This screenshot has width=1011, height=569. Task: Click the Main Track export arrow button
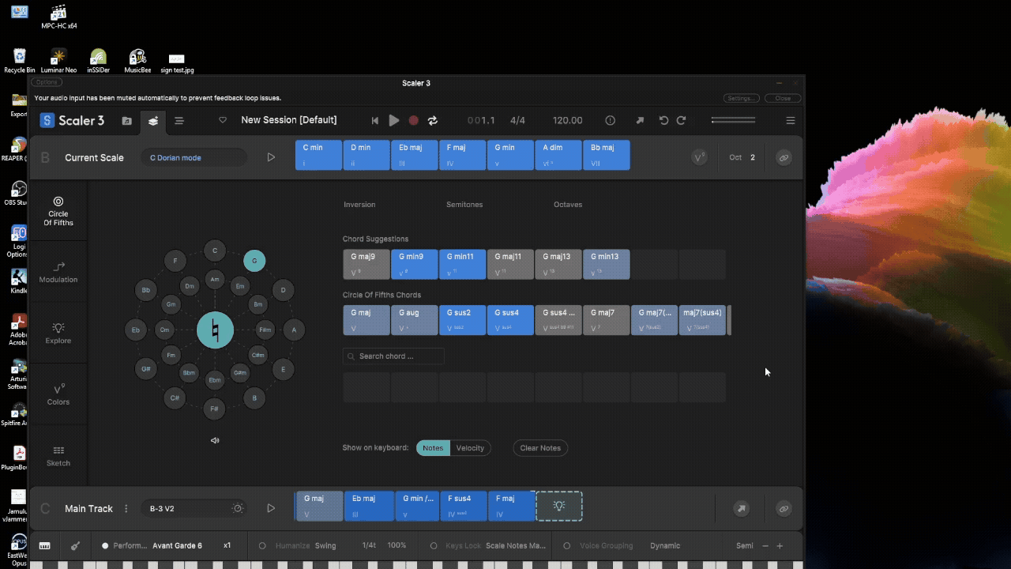742,509
